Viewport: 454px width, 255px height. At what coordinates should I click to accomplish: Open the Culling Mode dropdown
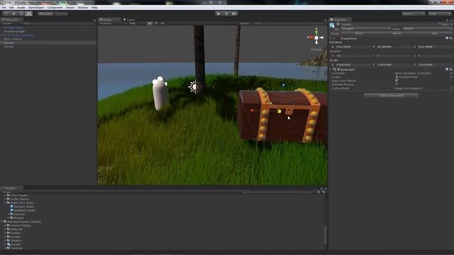(423, 88)
